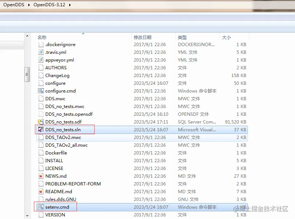Click the DDS.mwc file icon
The height and width of the screenshot is (219, 295).
click(41, 98)
